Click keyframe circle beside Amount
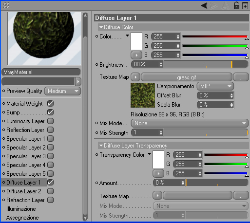Screen dimensions: 250x223 96,183
